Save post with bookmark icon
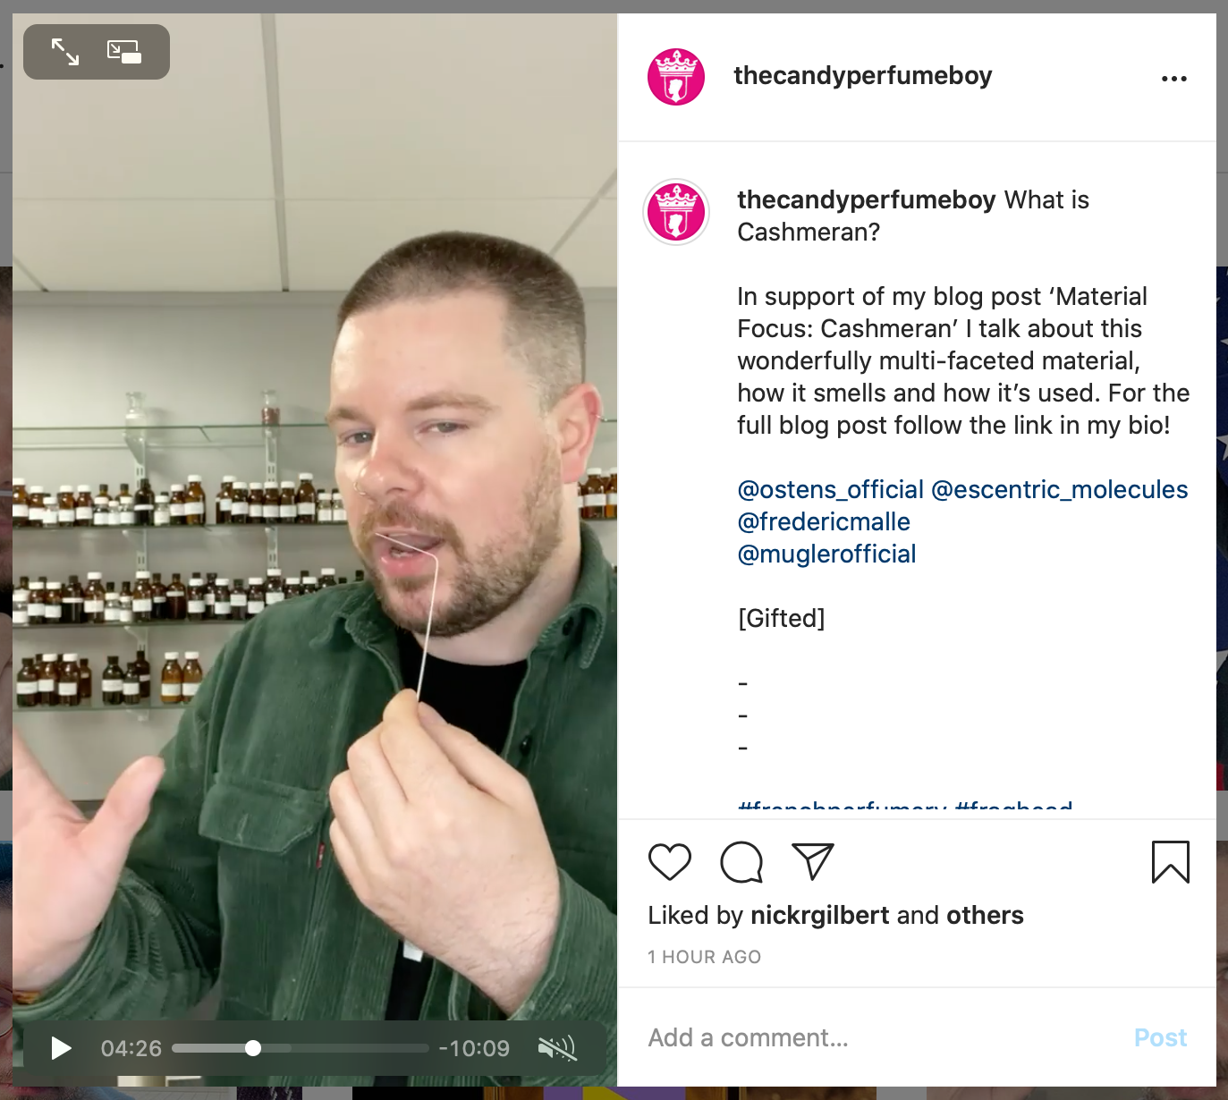 point(1170,862)
